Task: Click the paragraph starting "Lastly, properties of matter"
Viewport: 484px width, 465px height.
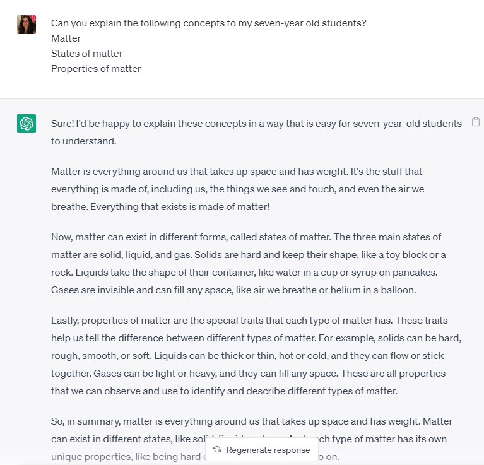Action: pyautogui.click(x=256, y=355)
